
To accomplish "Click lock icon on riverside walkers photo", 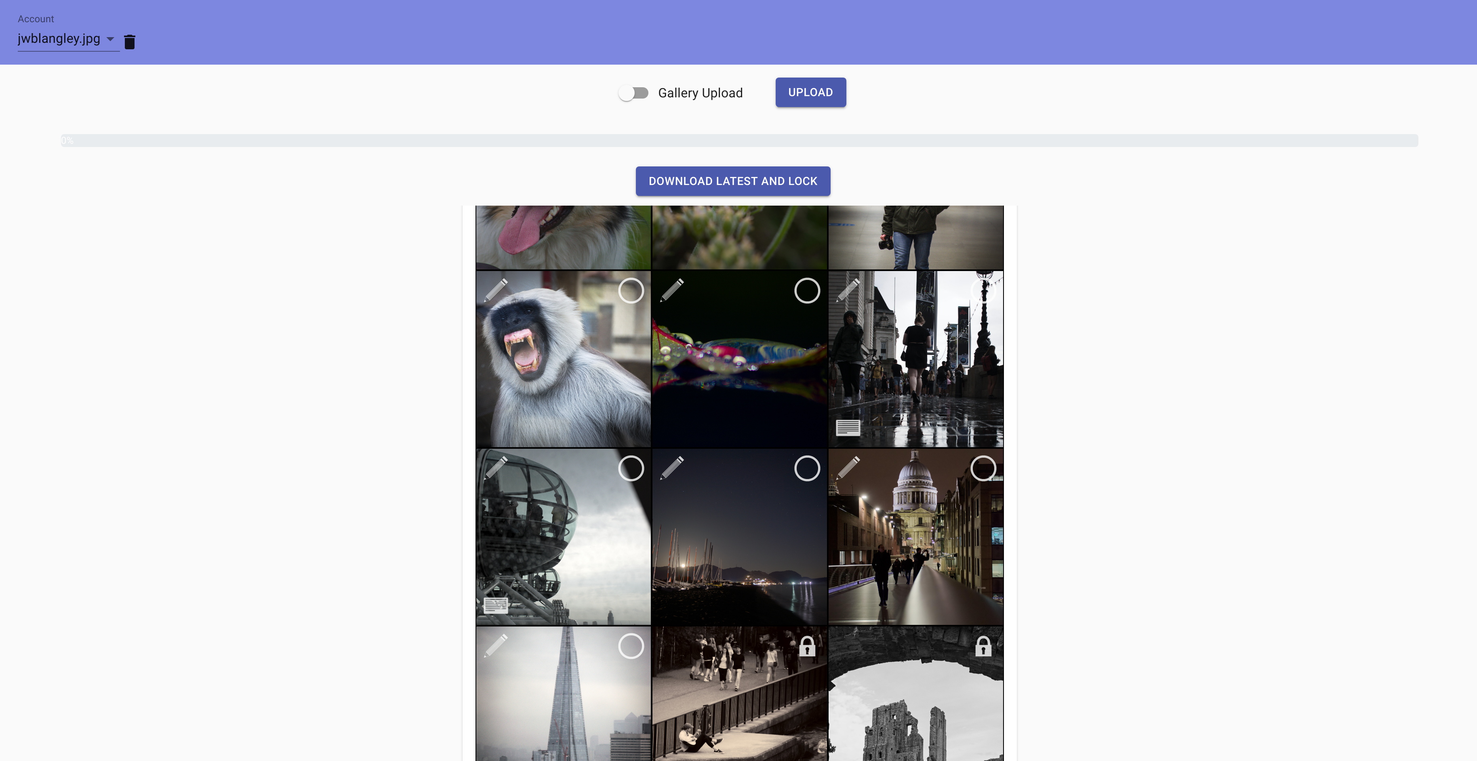I will point(807,647).
